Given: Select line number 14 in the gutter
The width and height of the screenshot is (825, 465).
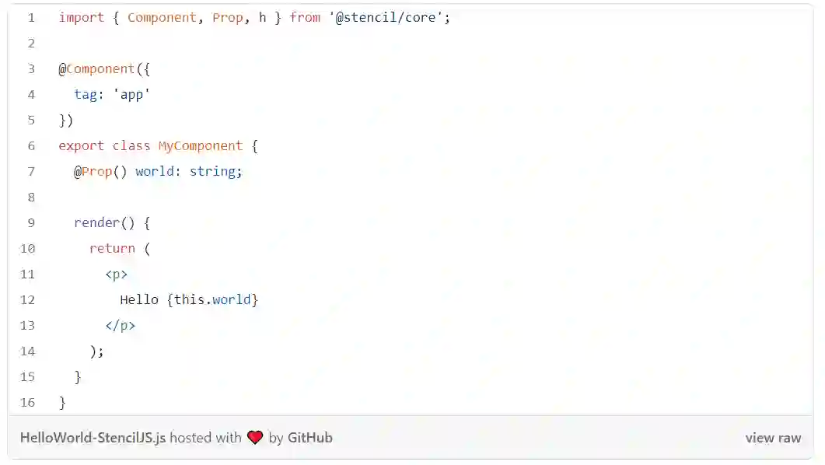Looking at the screenshot, I should [28, 351].
